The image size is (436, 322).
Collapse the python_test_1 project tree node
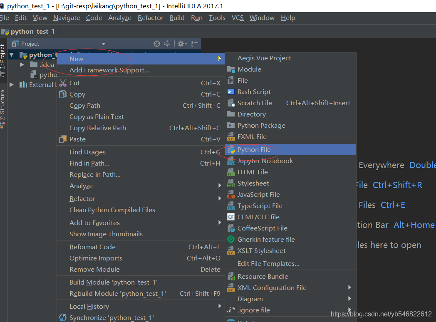[x=12, y=55]
